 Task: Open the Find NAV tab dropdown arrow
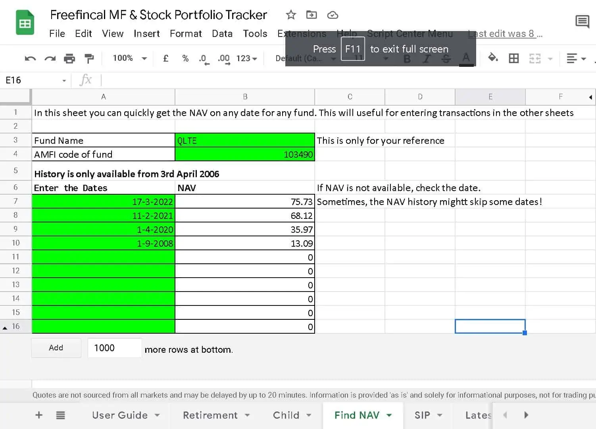(x=389, y=415)
